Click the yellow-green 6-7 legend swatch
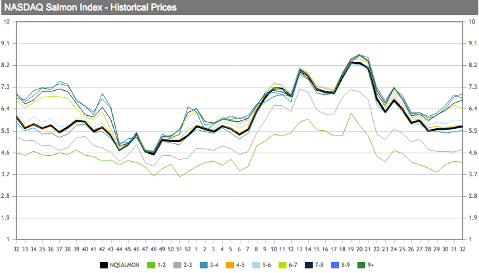479x273 pixels. [283, 265]
